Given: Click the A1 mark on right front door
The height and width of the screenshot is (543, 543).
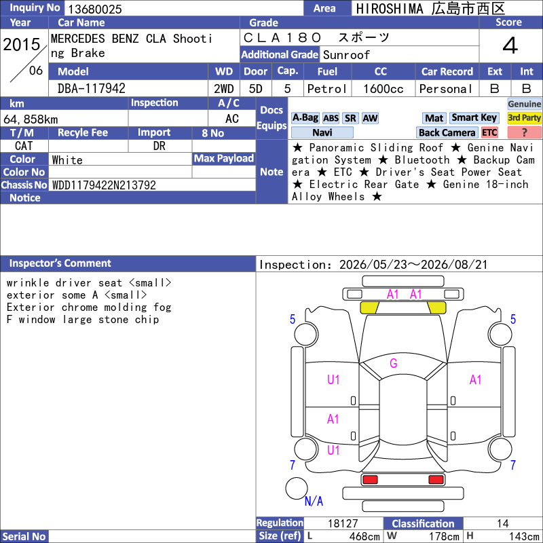Looking at the screenshot, I should pyautogui.click(x=476, y=380).
